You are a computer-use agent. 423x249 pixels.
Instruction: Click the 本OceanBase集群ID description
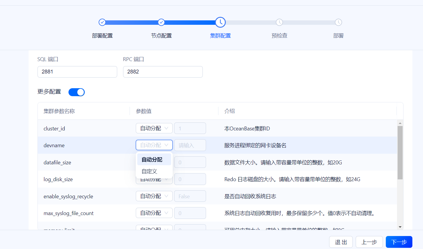(247, 129)
